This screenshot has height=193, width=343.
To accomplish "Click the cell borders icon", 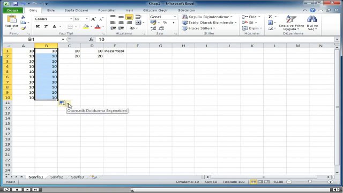I will tap(70, 26).
